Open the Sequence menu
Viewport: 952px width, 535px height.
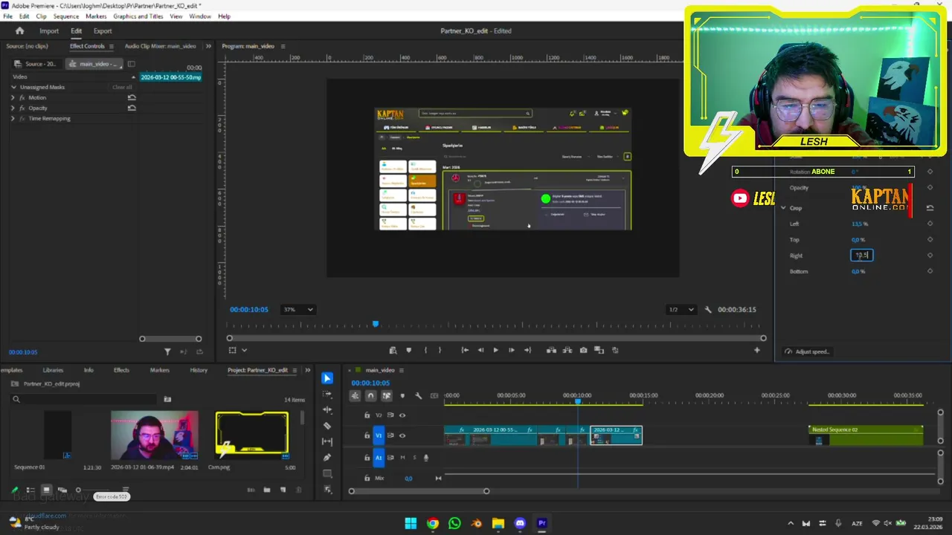[x=66, y=16]
